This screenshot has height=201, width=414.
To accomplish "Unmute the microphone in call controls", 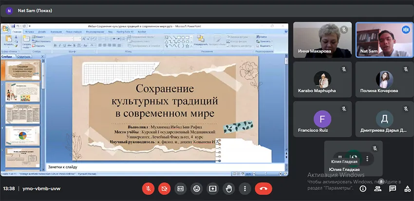I will click(148, 188).
